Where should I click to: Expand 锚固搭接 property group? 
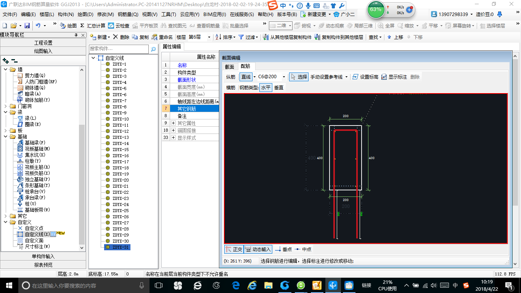[173, 130]
